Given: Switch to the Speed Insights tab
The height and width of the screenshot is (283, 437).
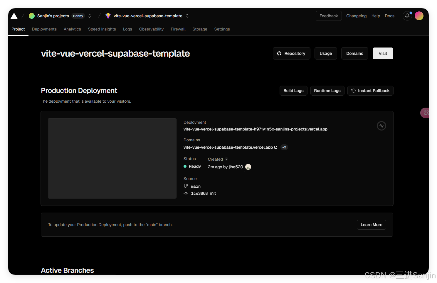Looking at the screenshot, I should [102, 29].
